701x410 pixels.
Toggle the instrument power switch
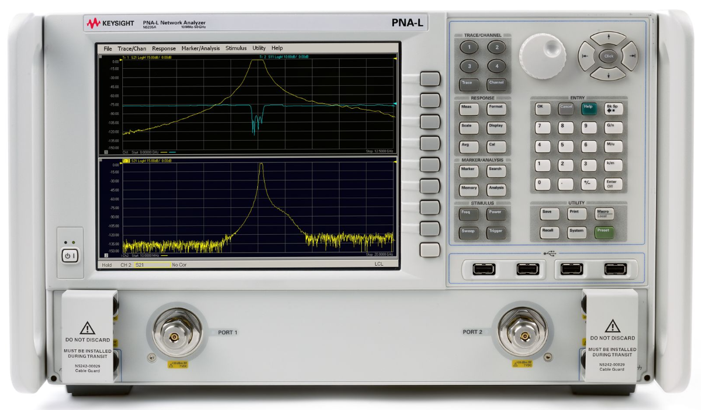pyautogui.click(x=69, y=256)
